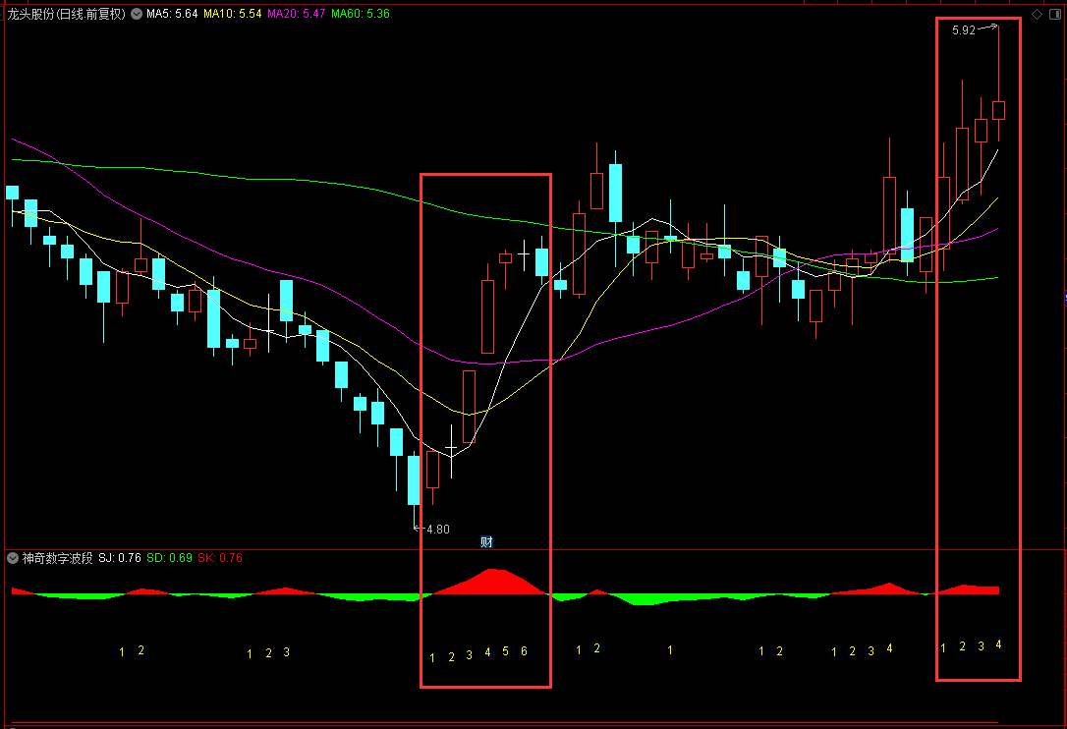
Task: Click the SK: 0.76 value
Action: point(220,558)
